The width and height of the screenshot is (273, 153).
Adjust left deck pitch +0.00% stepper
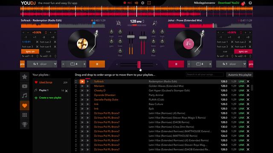pyautogui.click(x=46, y=32)
